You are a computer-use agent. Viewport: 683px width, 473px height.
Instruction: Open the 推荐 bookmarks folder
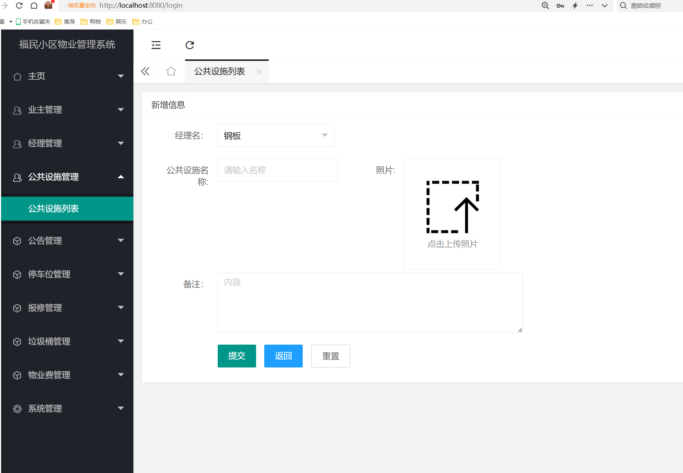pos(65,22)
